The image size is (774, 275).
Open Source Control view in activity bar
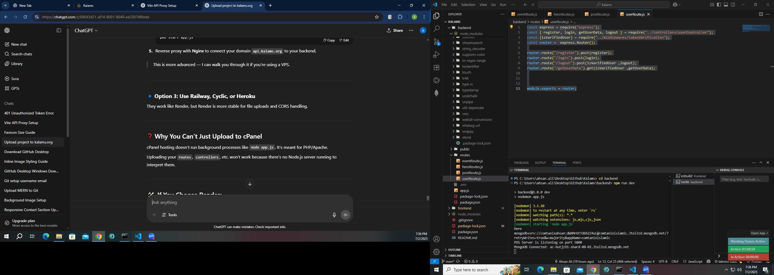pos(436,42)
